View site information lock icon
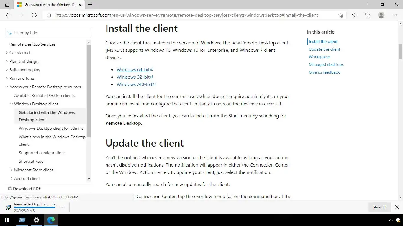This screenshot has height=226, width=403. tap(49, 15)
